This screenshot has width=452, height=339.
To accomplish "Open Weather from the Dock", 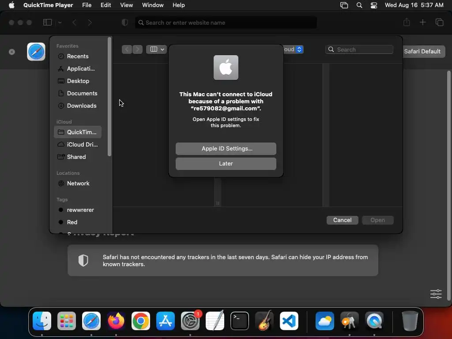I will point(324,321).
